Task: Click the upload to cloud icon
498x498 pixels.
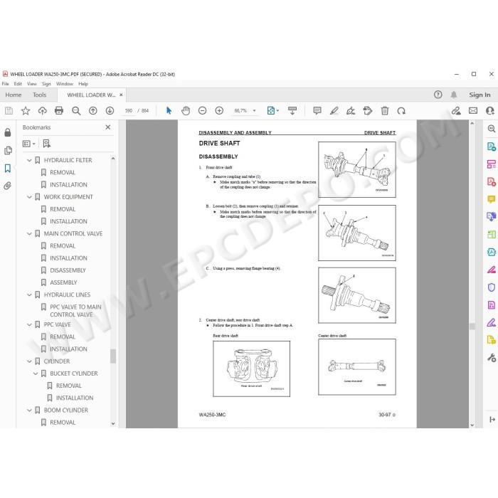Action: pyautogui.click(x=42, y=110)
